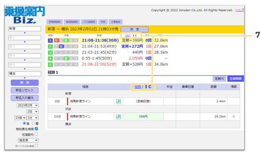
Task: Select route number 2 icon
Action: click(50, 46)
